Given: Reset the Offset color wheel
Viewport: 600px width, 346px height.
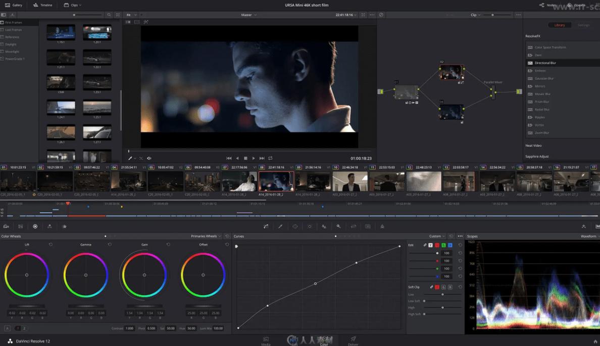Looking at the screenshot, I should tap(227, 244).
